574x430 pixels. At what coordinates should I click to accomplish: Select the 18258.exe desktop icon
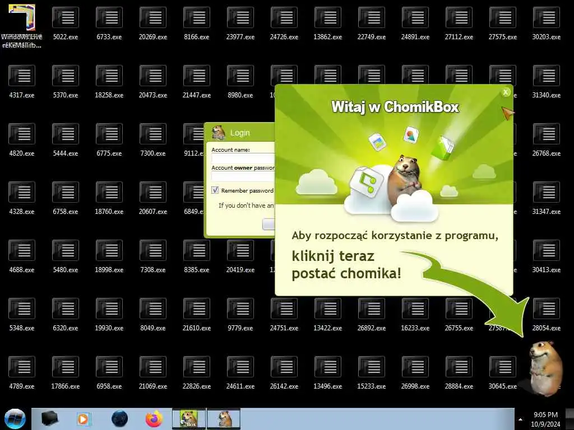tap(109, 82)
